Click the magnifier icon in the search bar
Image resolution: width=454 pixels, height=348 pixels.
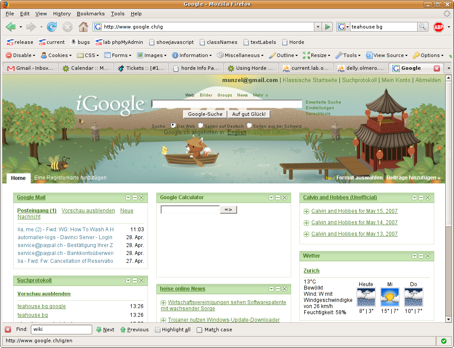422,26
